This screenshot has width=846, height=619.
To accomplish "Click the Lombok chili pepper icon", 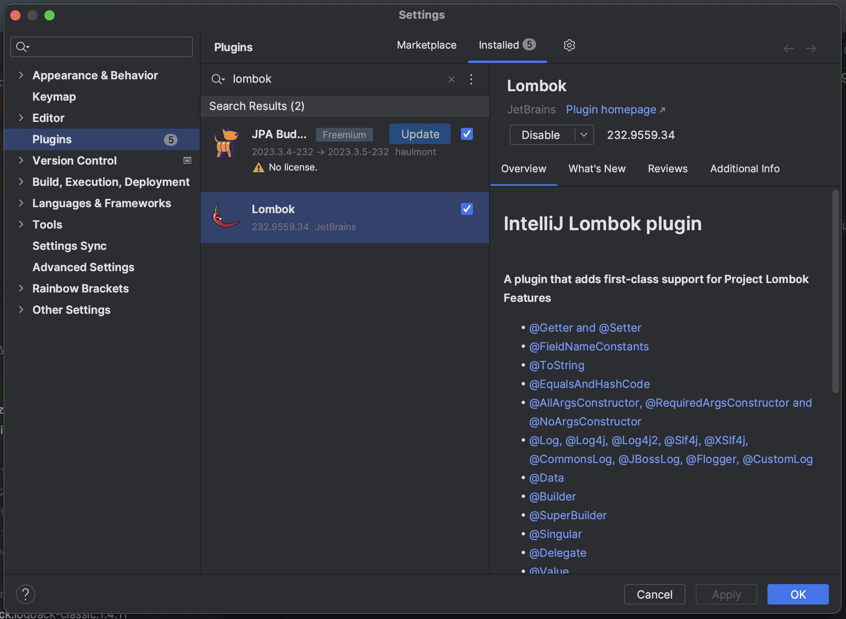I will pos(226,217).
